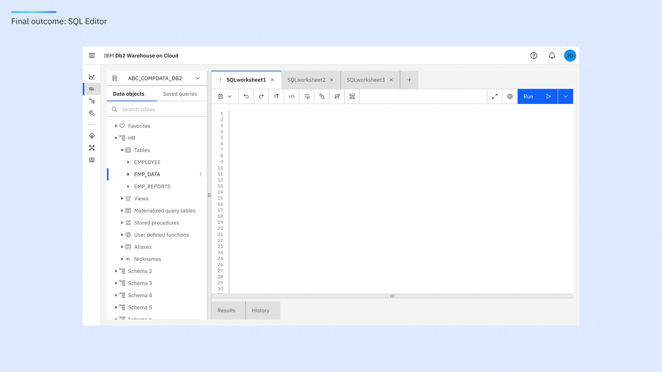The width and height of the screenshot is (662, 372).
Task: Click the redo icon in the worksheet toolbar
Action: coord(261,96)
